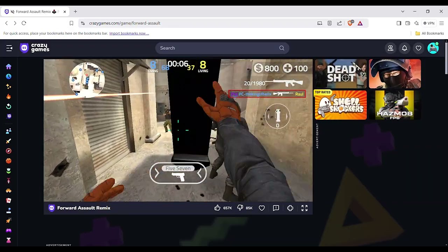
Task: Open the Dead Shot game thumbnail
Action: (x=341, y=74)
